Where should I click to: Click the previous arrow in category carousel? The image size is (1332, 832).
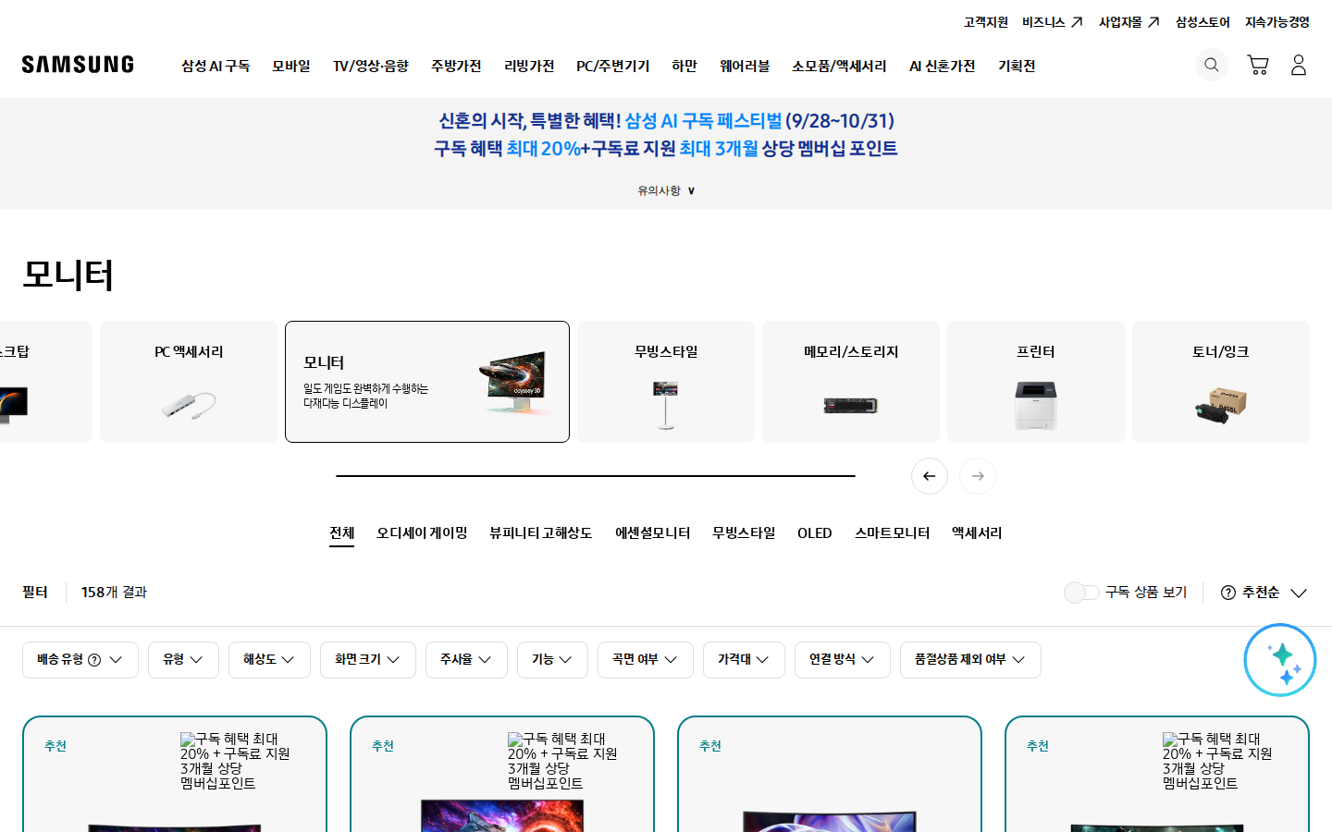pyautogui.click(x=930, y=476)
